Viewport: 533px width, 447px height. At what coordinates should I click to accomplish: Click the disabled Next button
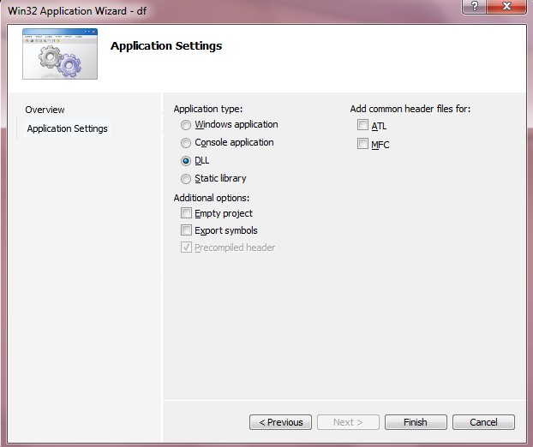348,422
